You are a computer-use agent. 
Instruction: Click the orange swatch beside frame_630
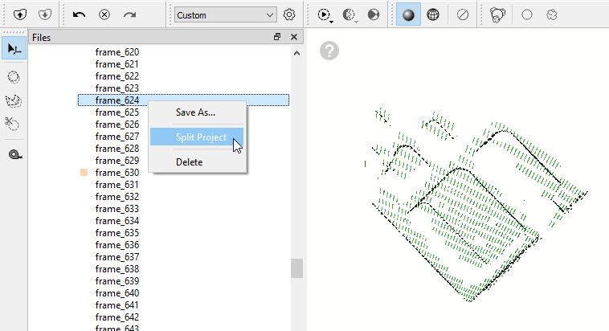pyautogui.click(x=84, y=173)
